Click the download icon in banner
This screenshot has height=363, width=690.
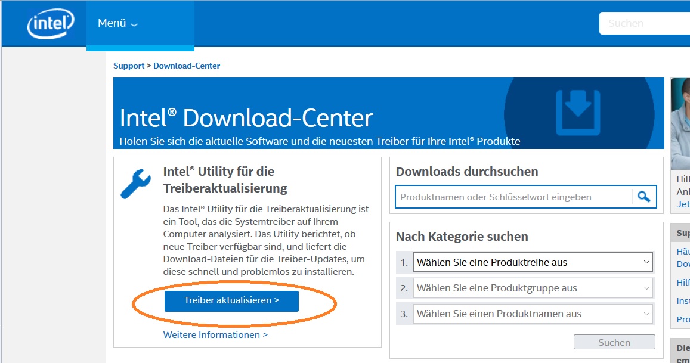coord(578,112)
